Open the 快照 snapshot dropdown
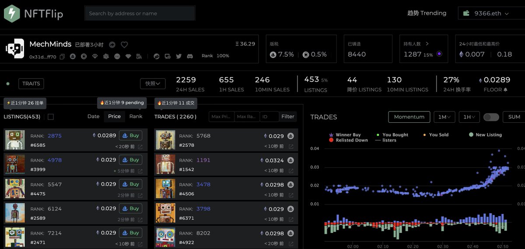Viewport: 525px width, 249px height. [153, 83]
